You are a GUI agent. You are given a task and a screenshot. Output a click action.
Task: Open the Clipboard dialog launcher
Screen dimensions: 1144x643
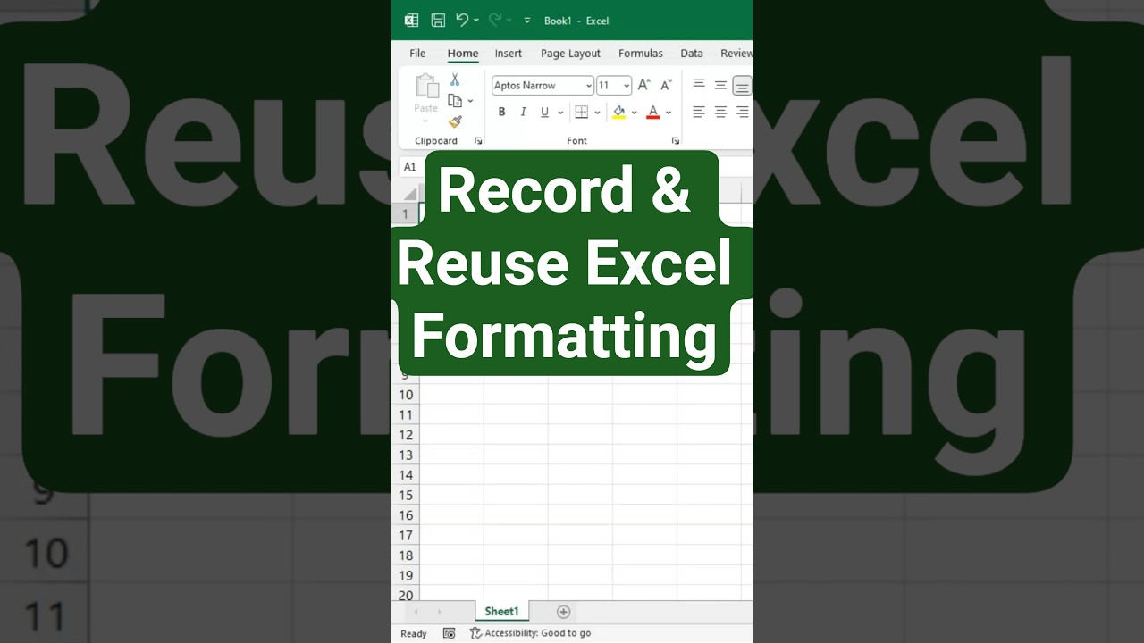click(478, 141)
